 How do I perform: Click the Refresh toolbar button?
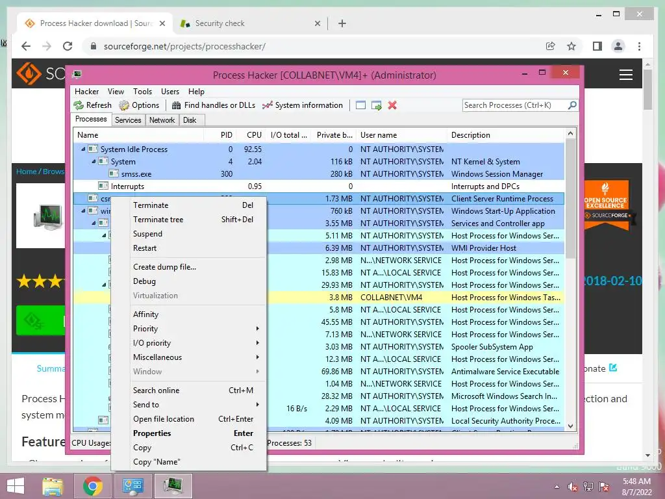point(92,105)
